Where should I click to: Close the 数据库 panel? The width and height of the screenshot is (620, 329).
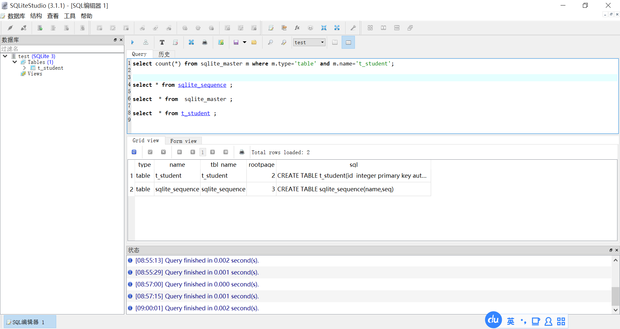point(121,40)
